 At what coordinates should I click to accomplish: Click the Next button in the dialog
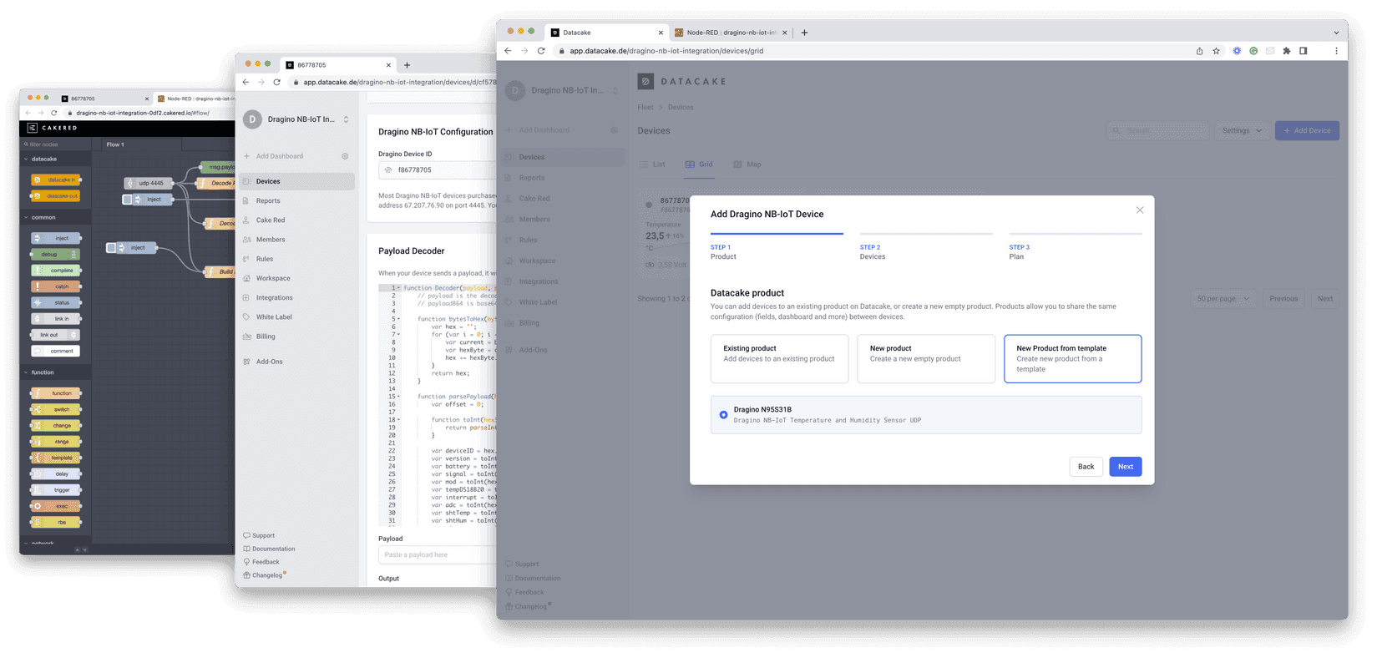click(x=1125, y=467)
